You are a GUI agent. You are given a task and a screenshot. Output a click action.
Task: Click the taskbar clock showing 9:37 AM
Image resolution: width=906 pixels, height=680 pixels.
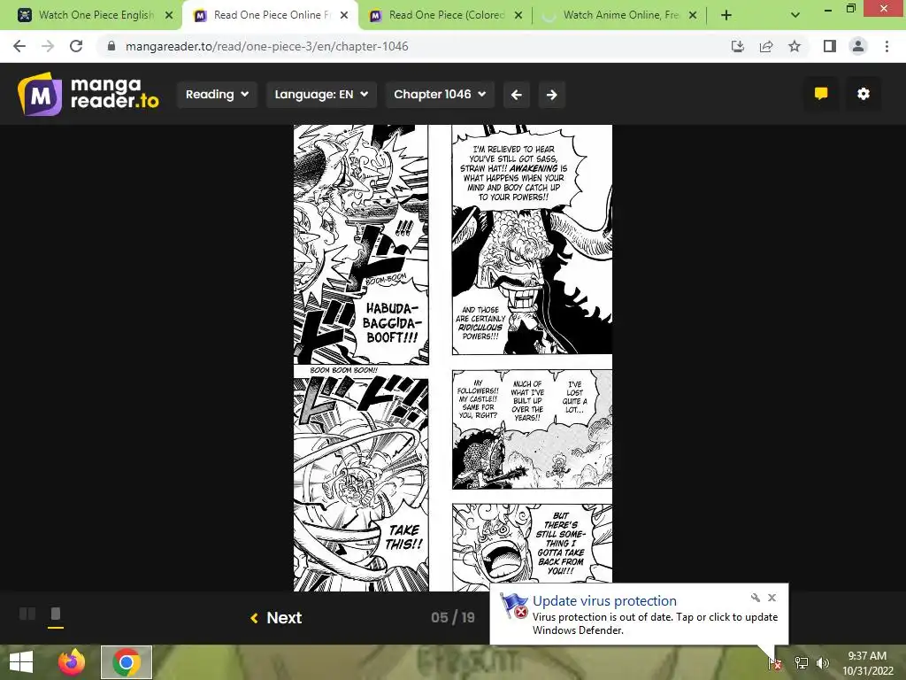click(x=867, y=662)
